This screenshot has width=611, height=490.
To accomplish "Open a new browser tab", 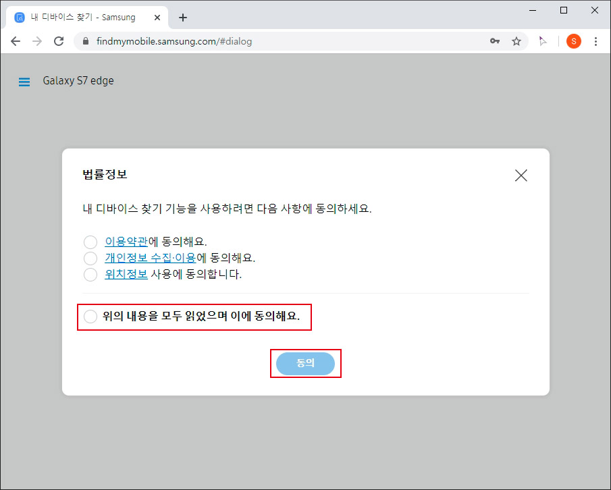I will click(x=183, y=18).
